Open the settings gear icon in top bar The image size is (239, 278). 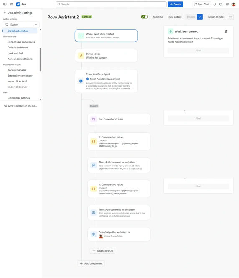(x=227, y=4)
